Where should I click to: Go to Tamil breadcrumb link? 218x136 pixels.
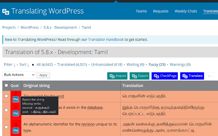coord(86,28)
